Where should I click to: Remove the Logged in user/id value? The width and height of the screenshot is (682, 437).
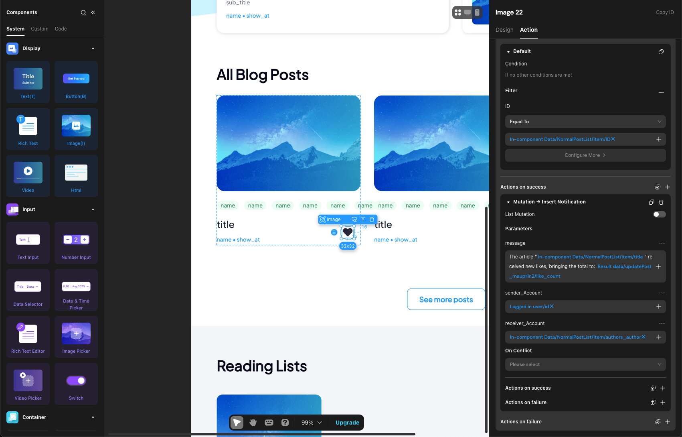[x=552, y=307]
